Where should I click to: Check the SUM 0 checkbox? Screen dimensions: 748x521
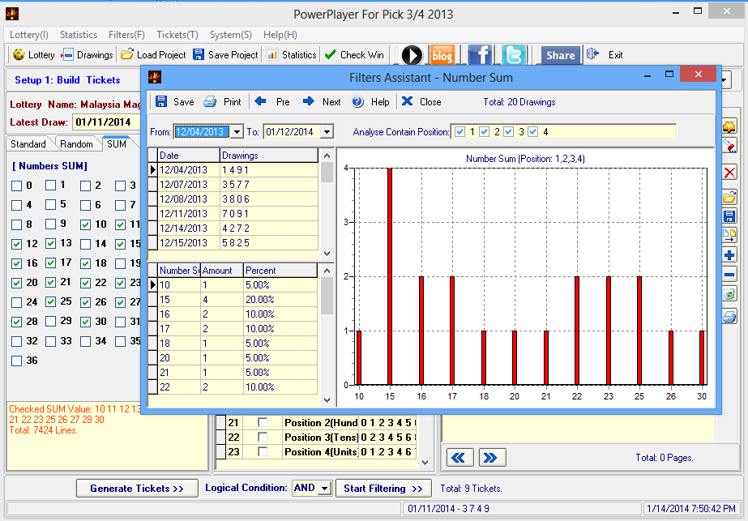[17, 186]
